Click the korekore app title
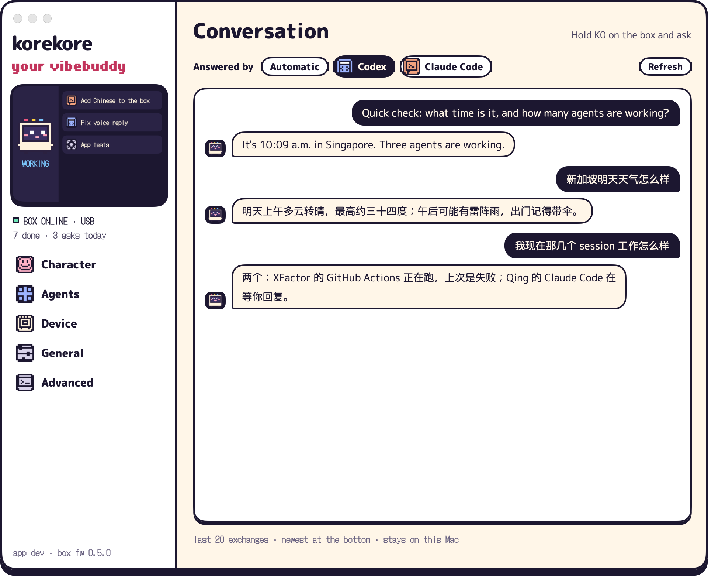Viewport: 708px width, 576px height. (52, 44)
